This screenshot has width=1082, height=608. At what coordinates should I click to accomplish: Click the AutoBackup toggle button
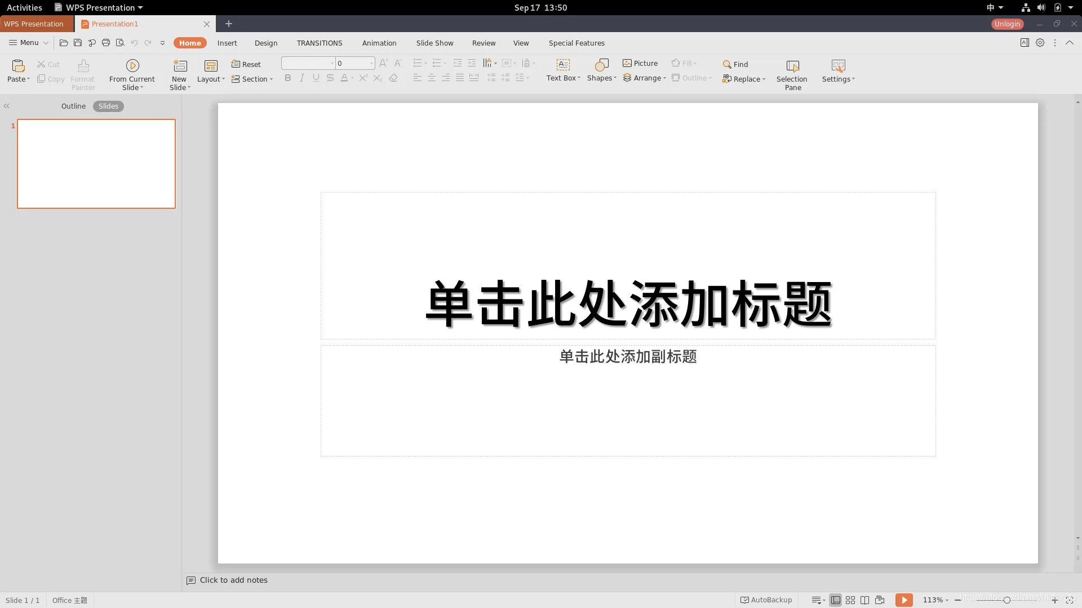tap(765, 600)
